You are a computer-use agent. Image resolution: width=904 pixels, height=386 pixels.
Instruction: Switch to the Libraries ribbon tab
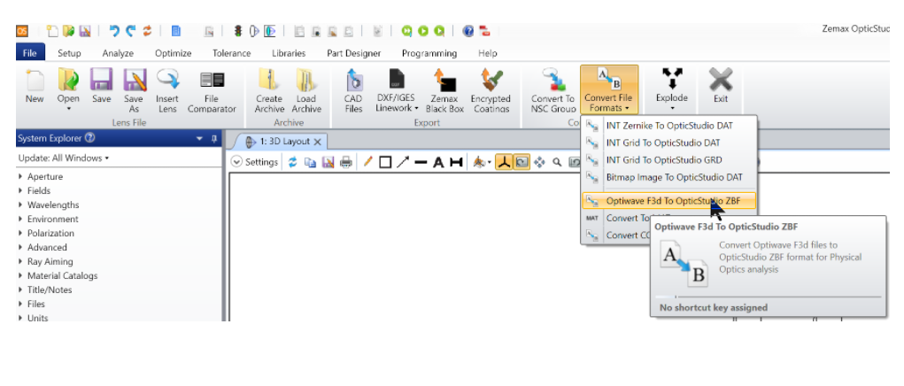tap(289, 53)
